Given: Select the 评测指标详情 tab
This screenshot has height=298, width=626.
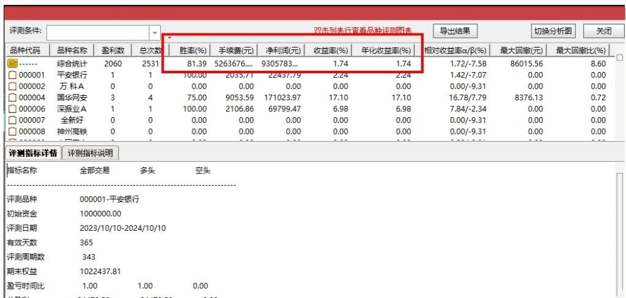Looking at the screenshot, I should (x=32, y=153).
